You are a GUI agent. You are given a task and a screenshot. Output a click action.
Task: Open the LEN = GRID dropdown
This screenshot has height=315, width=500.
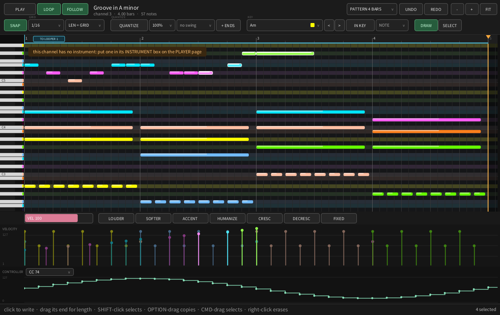[x=85, y=25]
